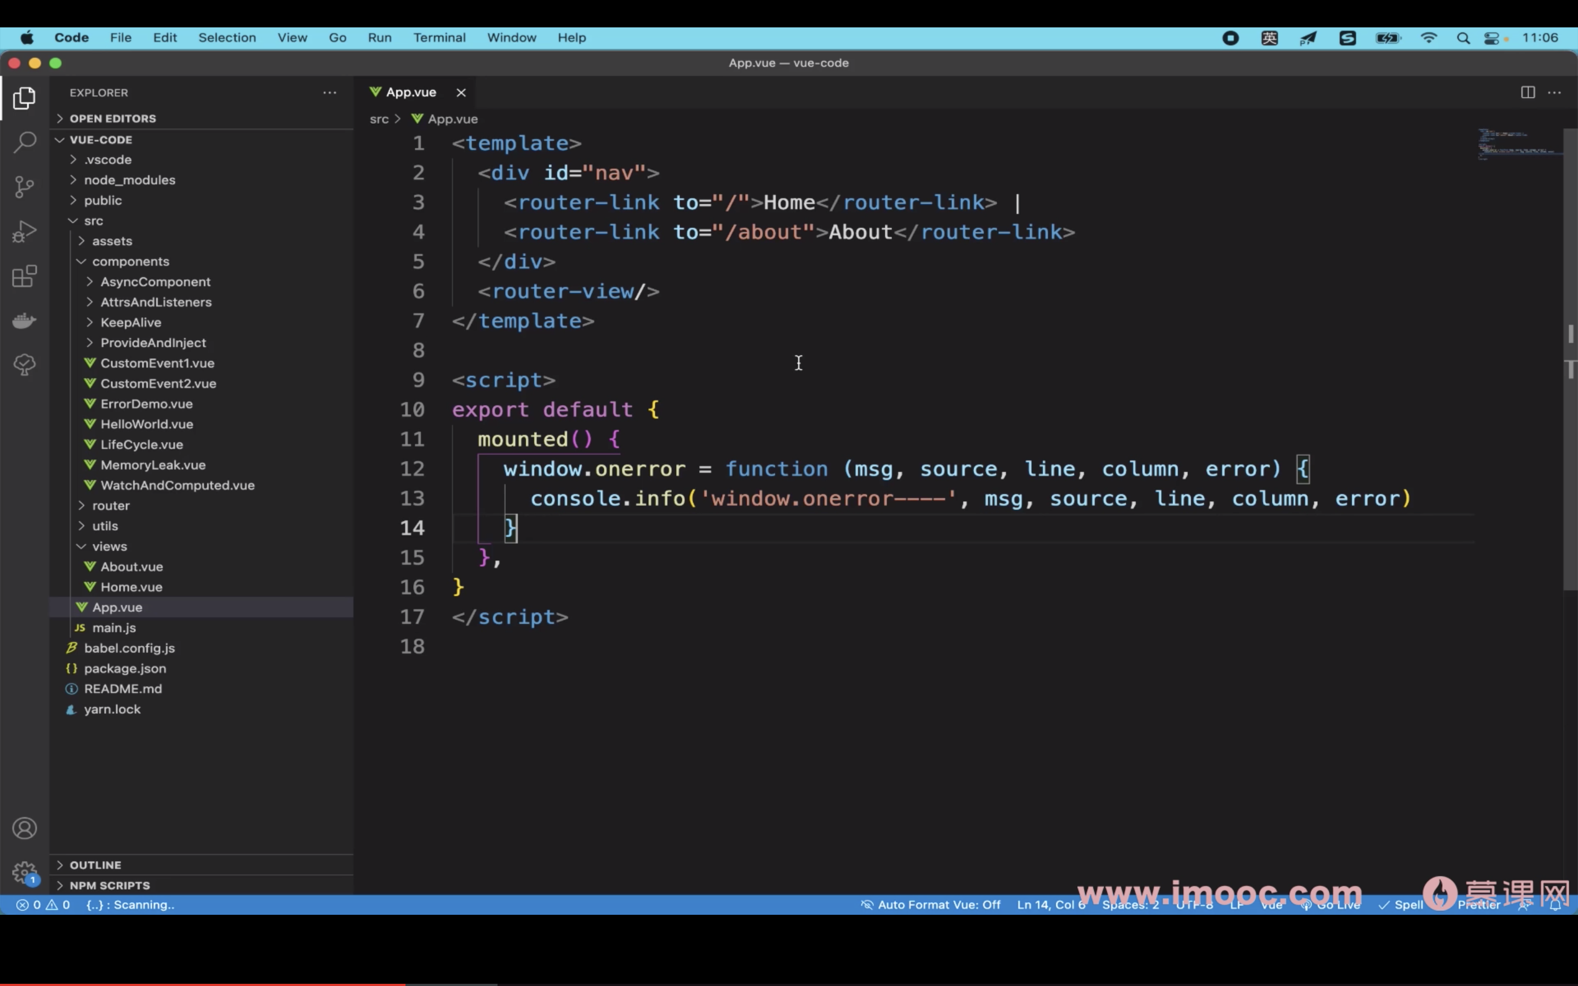The height and width of the screenshot is (986, 1578).
Task: Expand the OUTLINE section
Action: (x=95, y=865)
